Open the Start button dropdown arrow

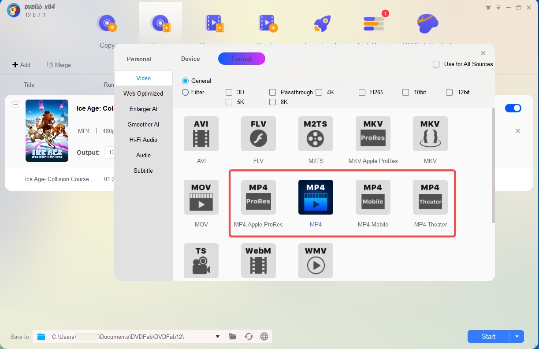point(517,337)
